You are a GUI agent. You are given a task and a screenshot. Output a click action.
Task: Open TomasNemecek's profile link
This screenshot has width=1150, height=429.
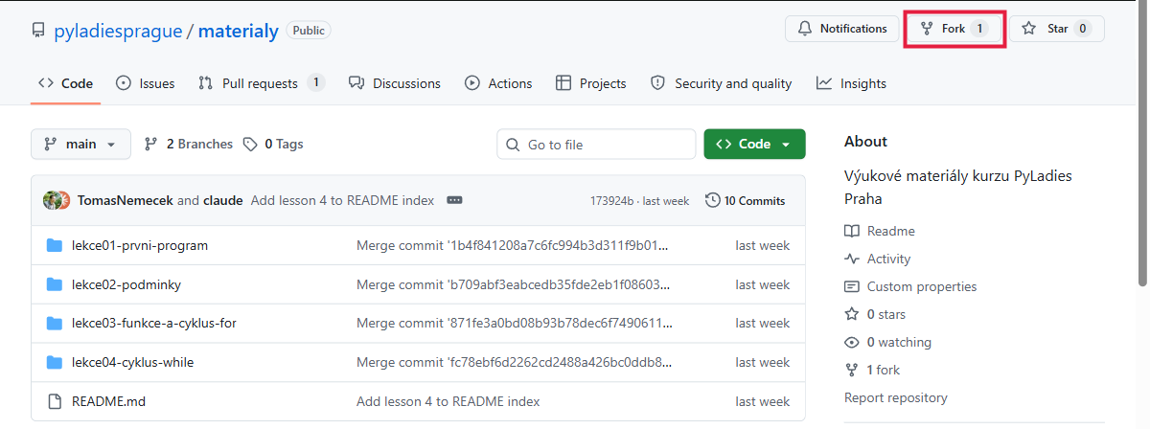click(x=126, y=200)
